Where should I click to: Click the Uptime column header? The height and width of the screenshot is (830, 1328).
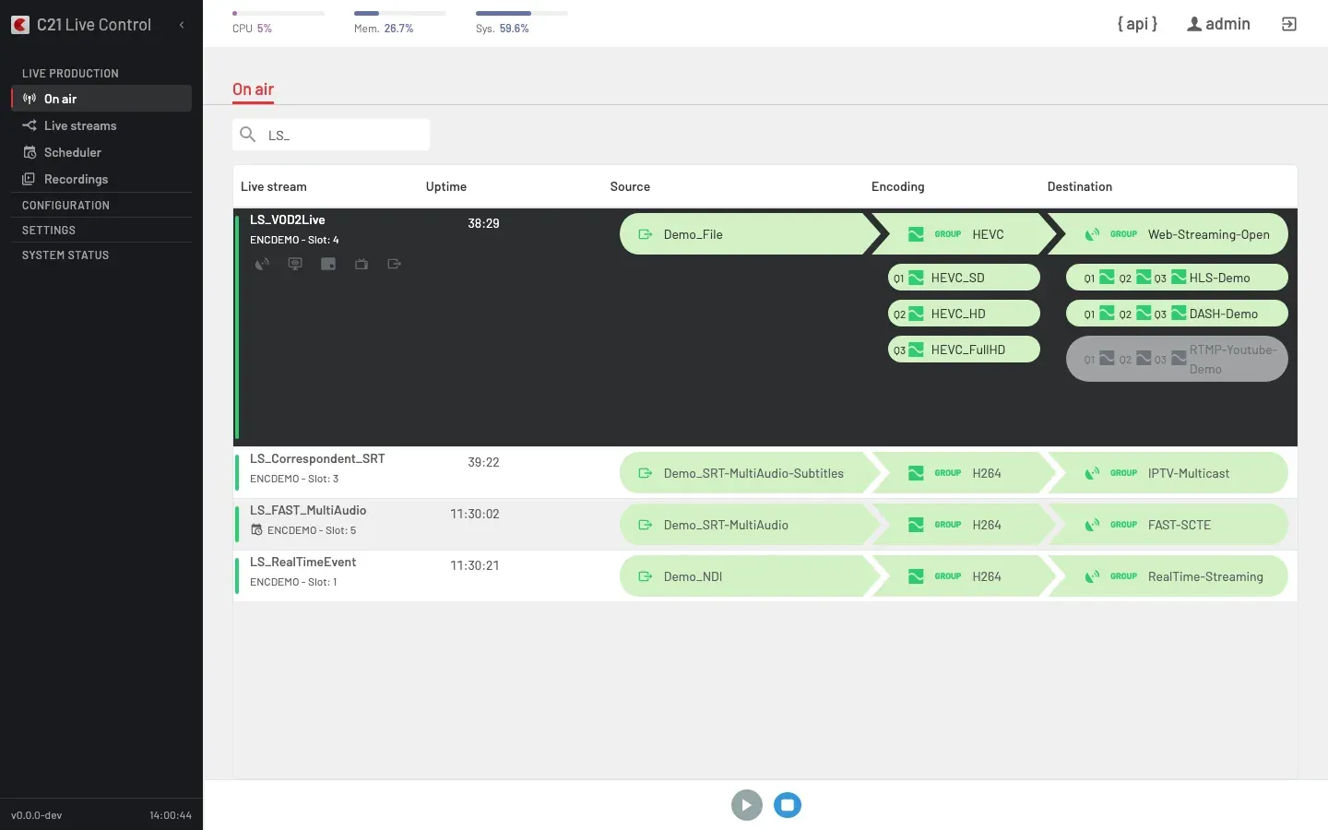446,186
